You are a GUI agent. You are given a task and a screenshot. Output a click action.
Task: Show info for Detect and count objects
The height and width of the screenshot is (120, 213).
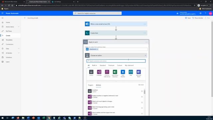point(142,102)
